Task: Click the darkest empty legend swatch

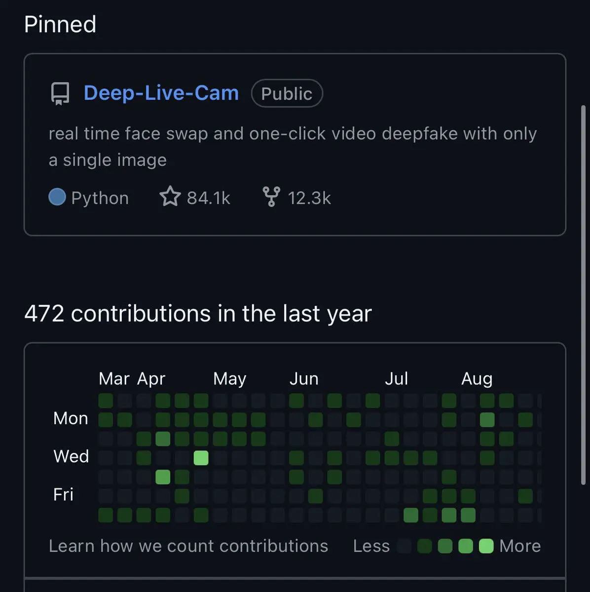Action: click(404, 546)
